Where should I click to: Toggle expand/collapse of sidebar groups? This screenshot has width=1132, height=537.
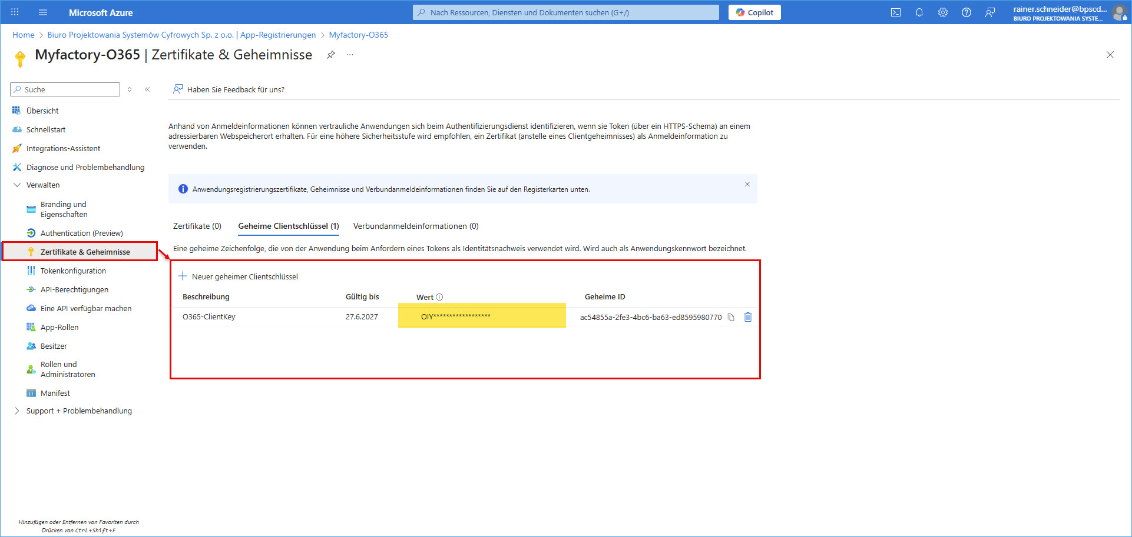click(130, 89)
